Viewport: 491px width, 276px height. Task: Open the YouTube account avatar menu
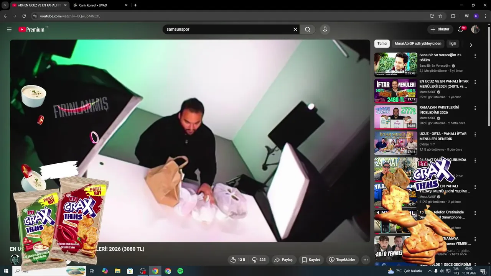pos(475,30)
